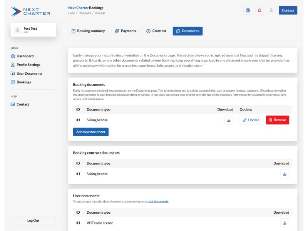Click the Log Out button
This screenshot has height=231, width=308.
(x=33, y=221)
